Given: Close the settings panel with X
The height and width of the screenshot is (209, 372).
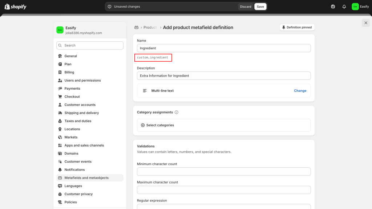Looking at the screenshot, I should tap(365, 23).
